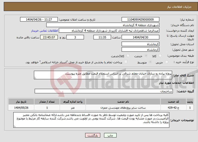Viewport: 198px width, 142px height.
Task: Click نوع فرآیند خرید label
Action: coord(184,62)
